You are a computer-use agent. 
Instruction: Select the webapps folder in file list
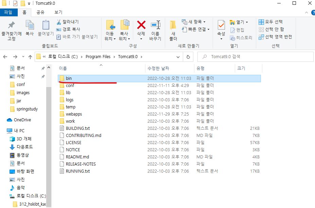click(x=159, y=114)
